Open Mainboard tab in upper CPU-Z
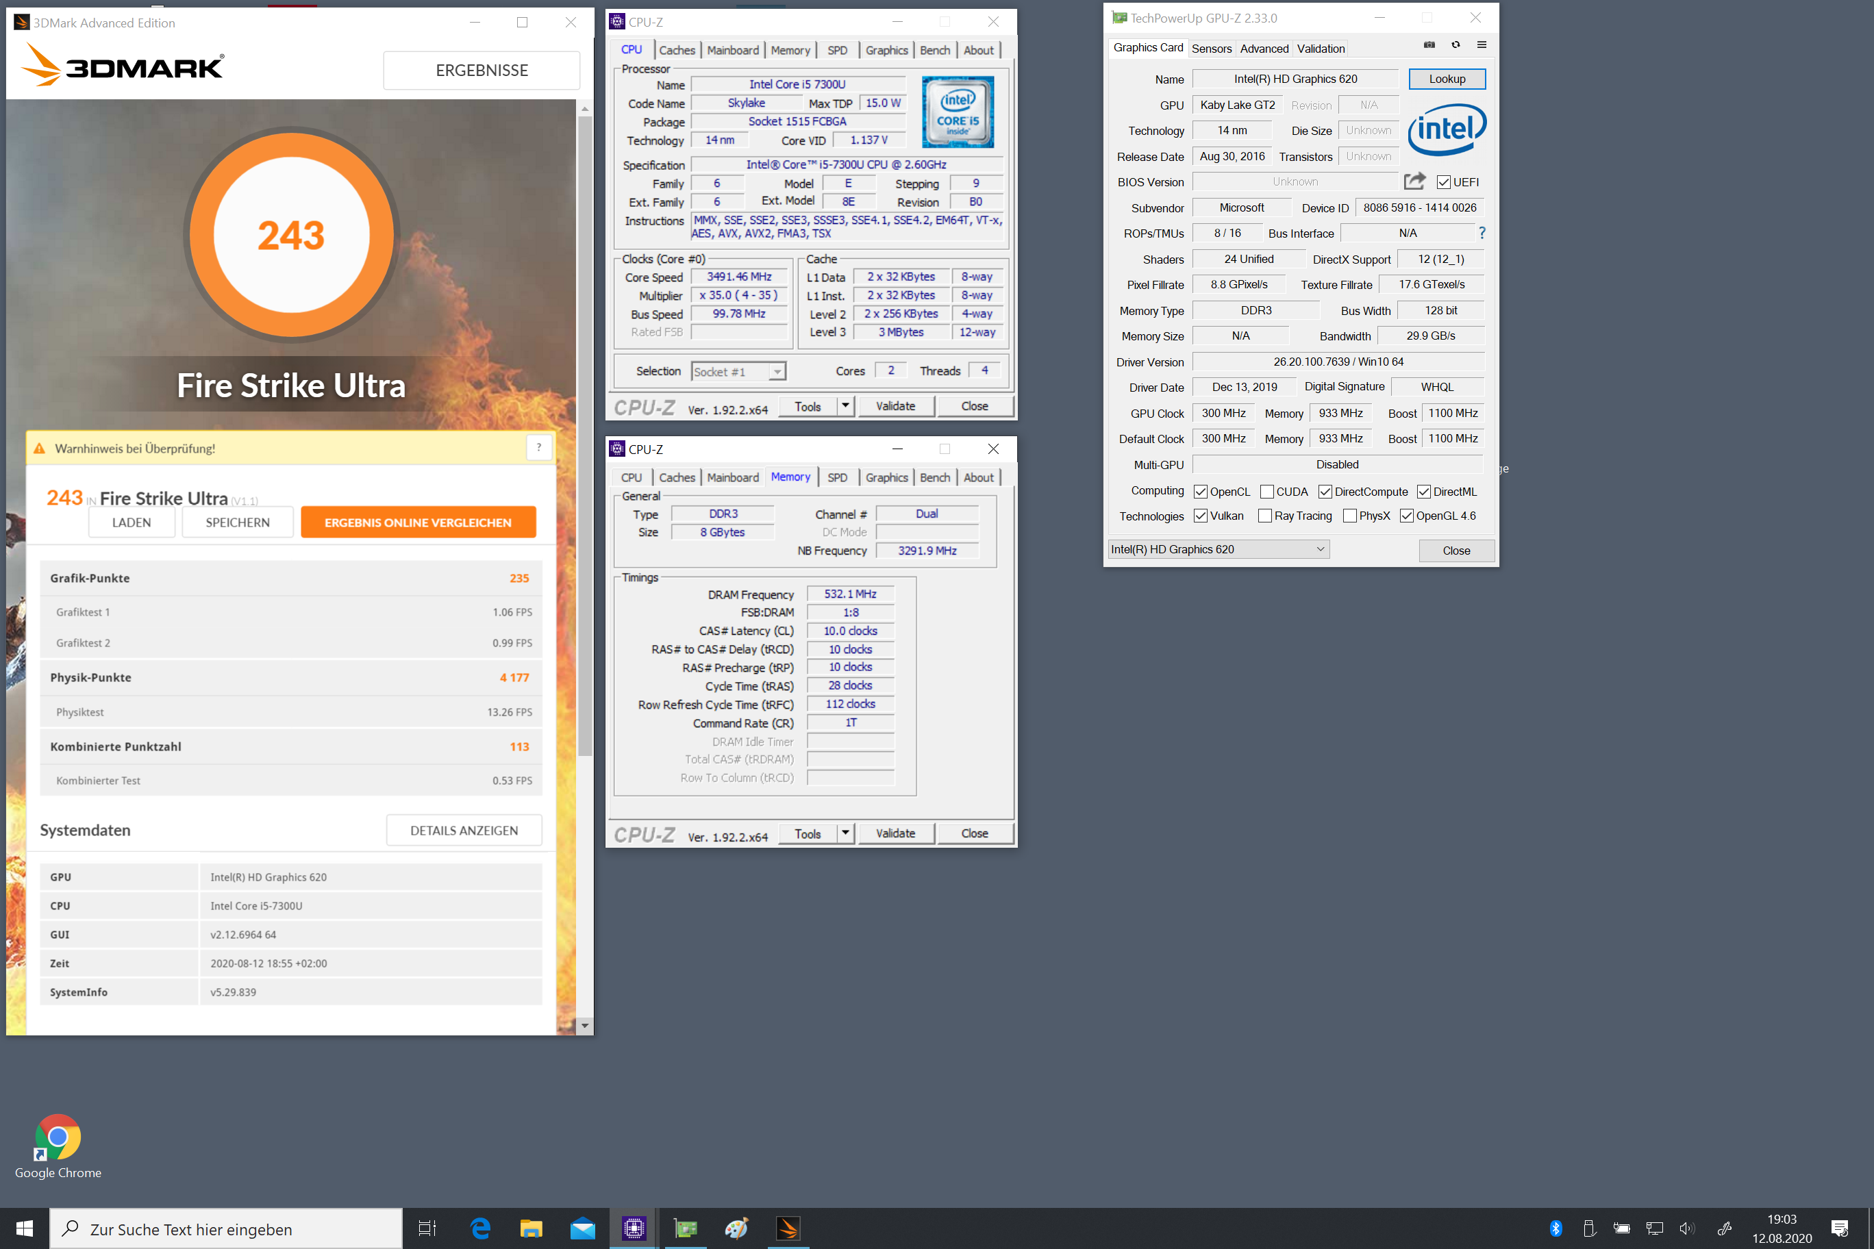Image resolution: width=1874 pixels, height=1249 pixels. pyautogui.click(x=732, y=50)
